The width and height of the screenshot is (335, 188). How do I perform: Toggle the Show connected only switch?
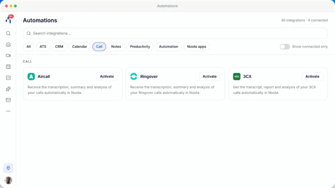point(285,46)
